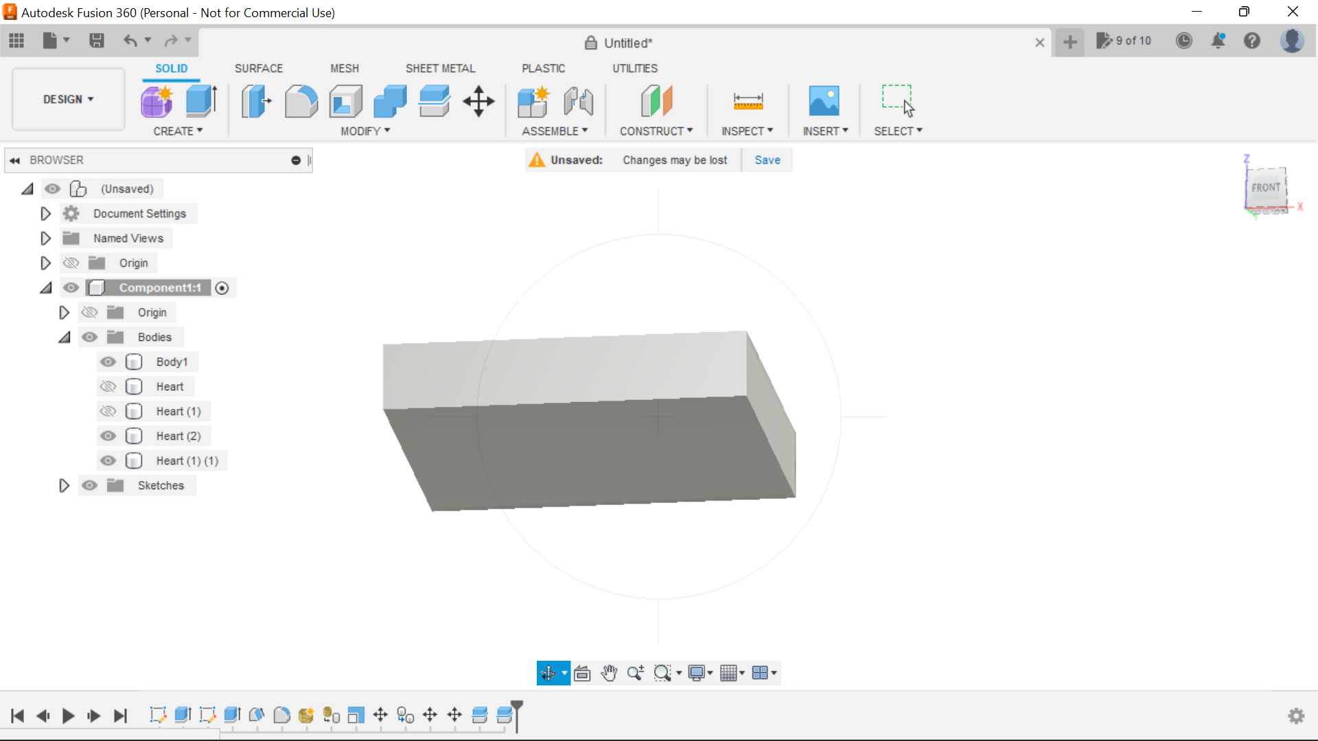The image size is (1318, 741).
Task: Show the Heart body
Action: coord(108,386)
